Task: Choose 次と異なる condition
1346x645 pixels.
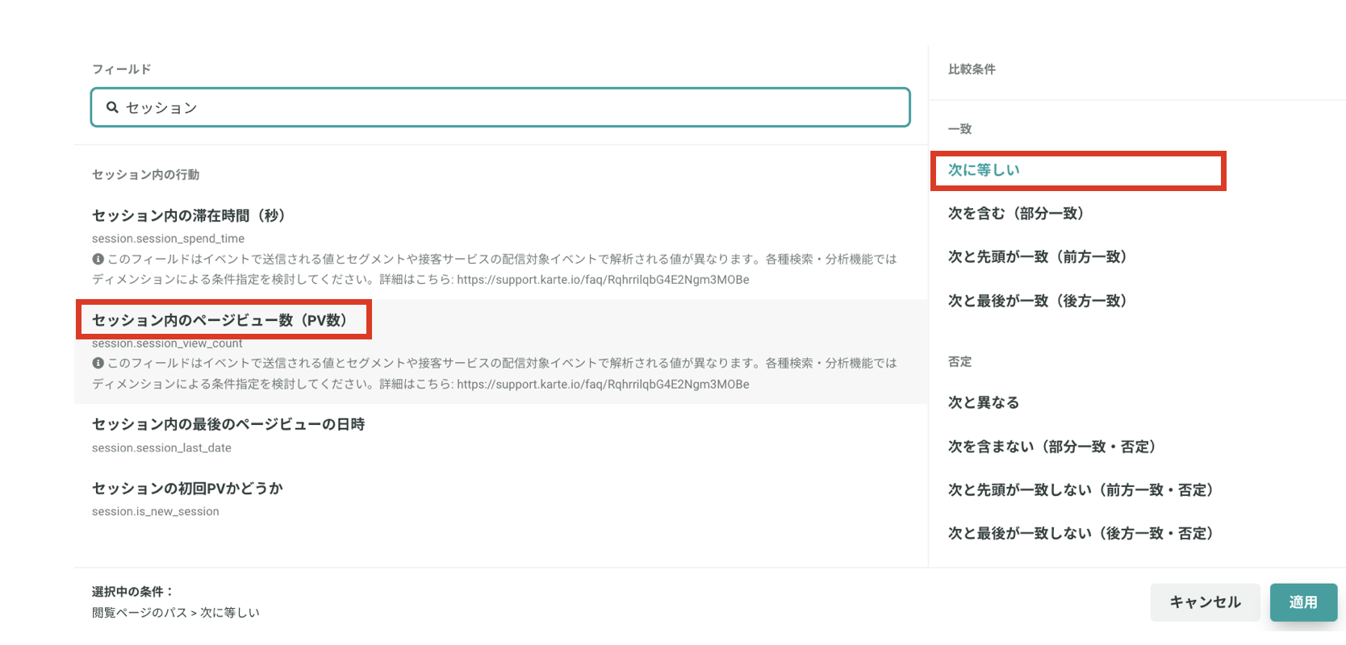Action: [x=984, y=402]
